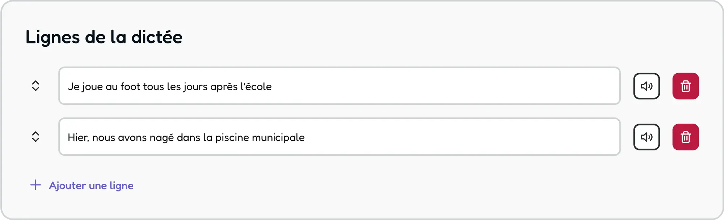724x220 pixels.
Task: Focus the second dictation line text field
Action: [x=434, y=137]
